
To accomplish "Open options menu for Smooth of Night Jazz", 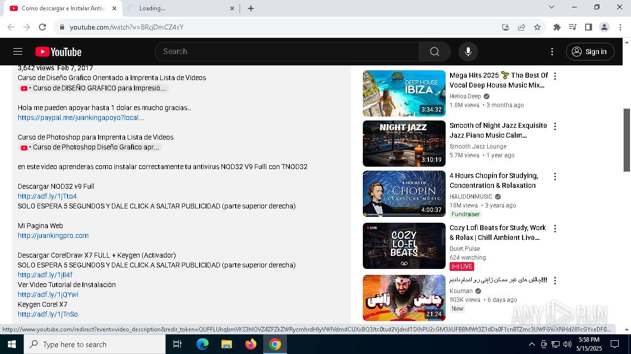I will pos(555,126).
